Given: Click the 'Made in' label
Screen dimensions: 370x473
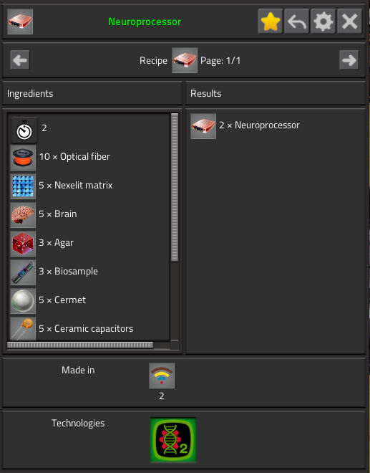Looking at the screenshot, I should (78, 370).
